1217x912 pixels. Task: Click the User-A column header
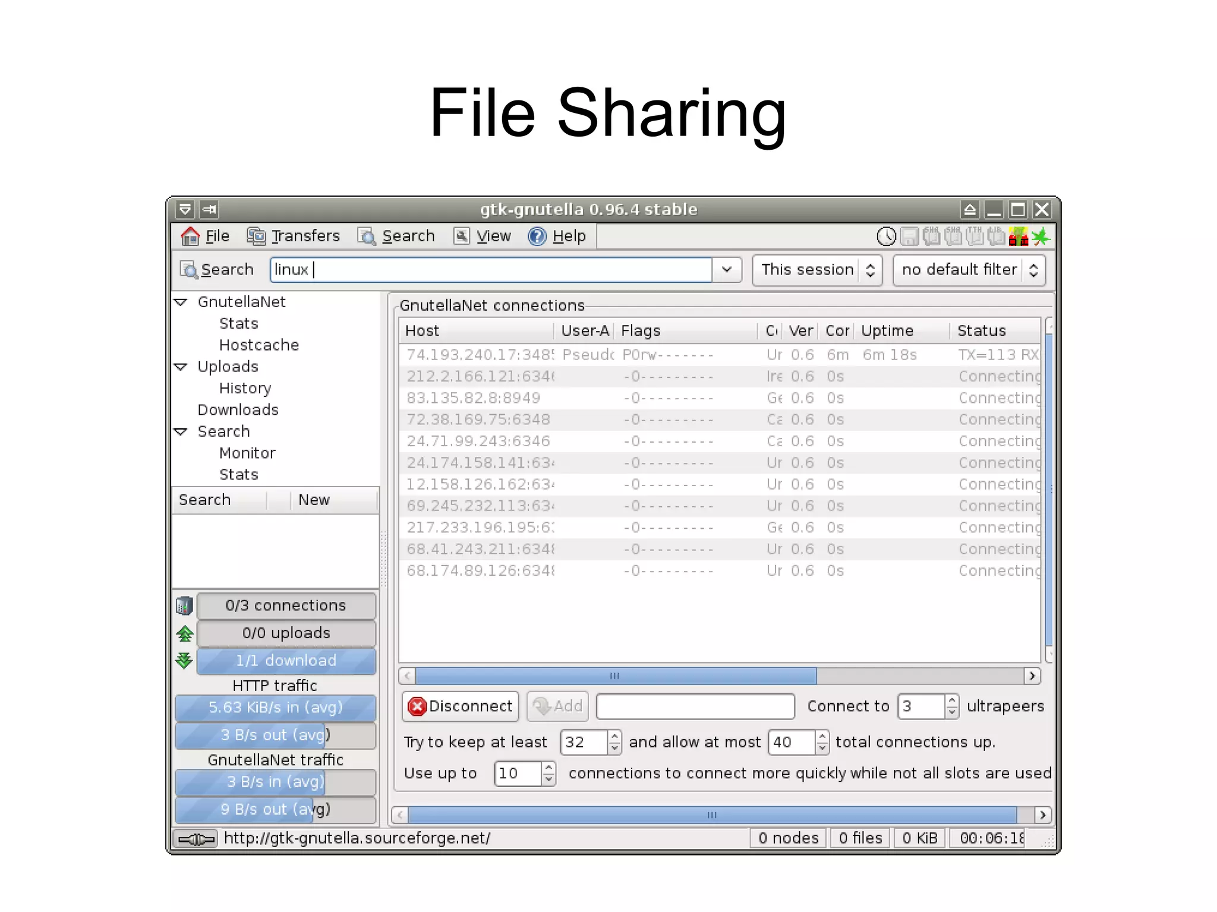click(x=585, y=331)
